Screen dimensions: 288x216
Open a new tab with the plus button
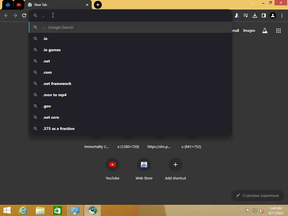tap(98, 5)
